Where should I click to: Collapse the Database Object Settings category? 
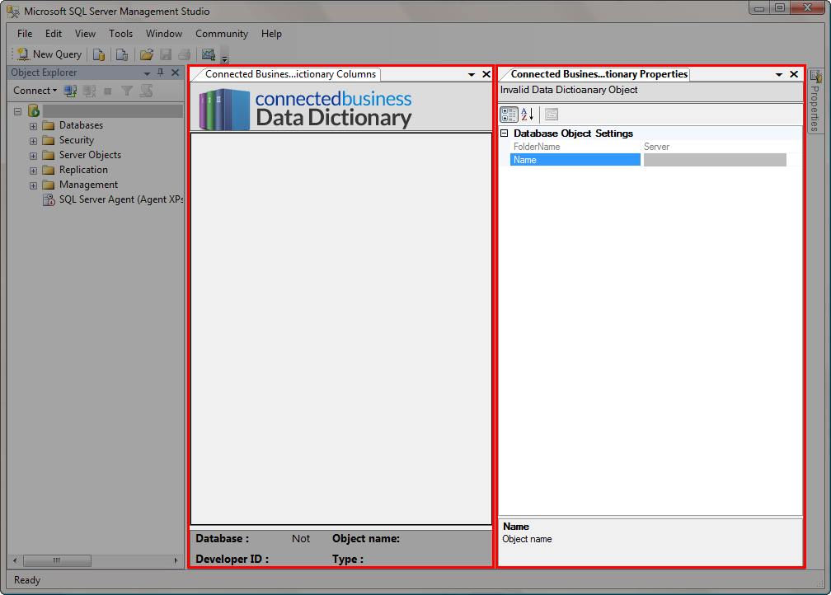coord(504,134)
